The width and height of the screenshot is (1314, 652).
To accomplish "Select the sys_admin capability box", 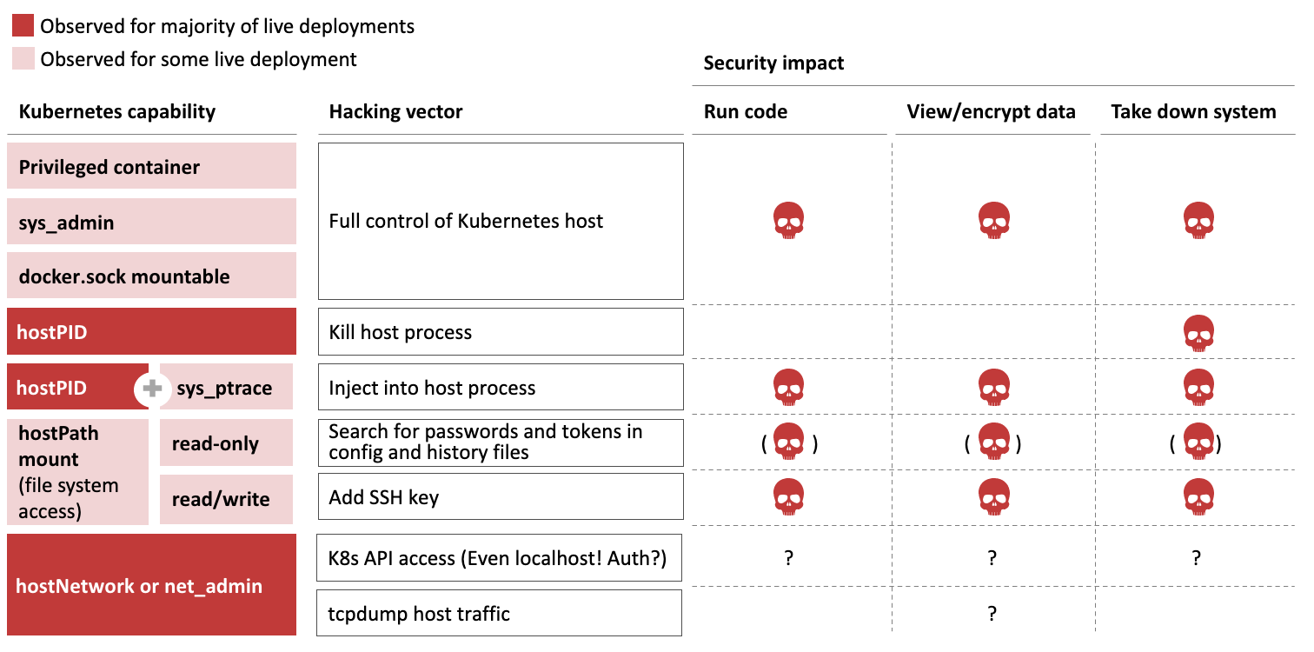I will pos(151,222).
